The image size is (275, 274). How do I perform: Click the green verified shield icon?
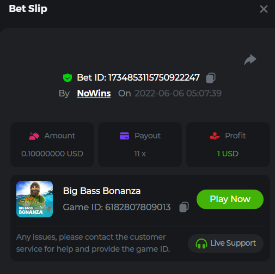(68, 78)
